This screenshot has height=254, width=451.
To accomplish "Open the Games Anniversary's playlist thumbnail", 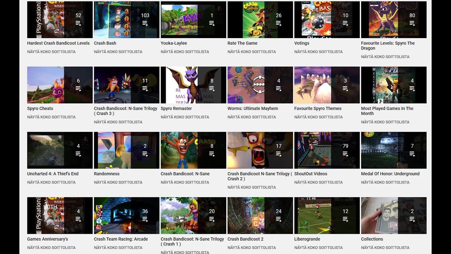I will coord(60,216).
